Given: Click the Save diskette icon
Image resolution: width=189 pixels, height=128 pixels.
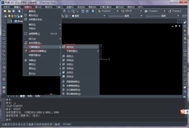Looking at the screenshot, I should 14,11.
